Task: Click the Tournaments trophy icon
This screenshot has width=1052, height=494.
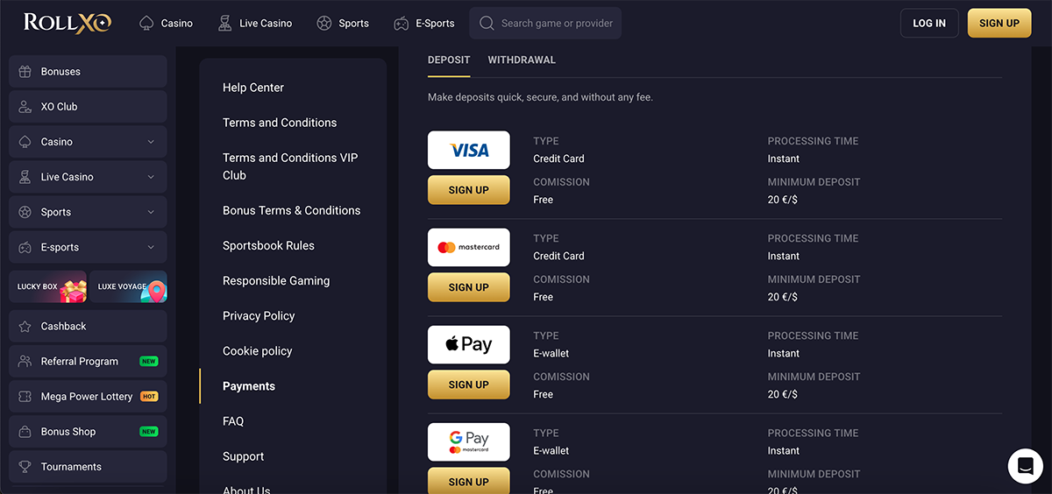Action: pyautogui.click(x=25, y=467)
